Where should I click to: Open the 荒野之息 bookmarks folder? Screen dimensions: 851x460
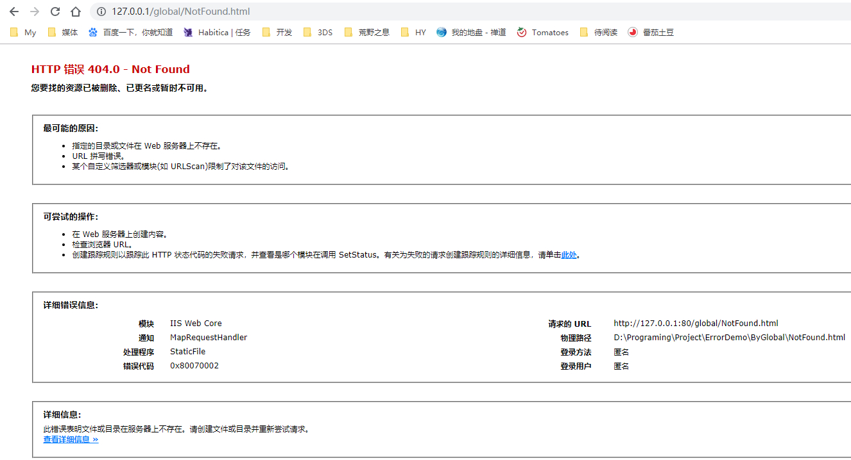pos(367,32)
